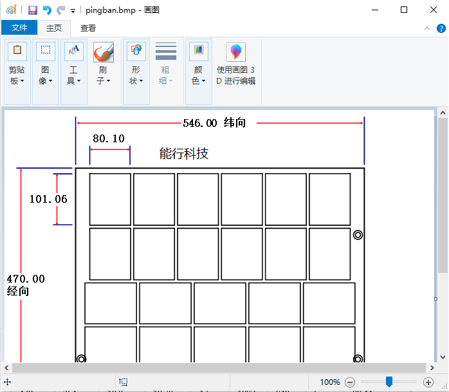Expand the 形状 dropdown arrow

click(141, 81)
